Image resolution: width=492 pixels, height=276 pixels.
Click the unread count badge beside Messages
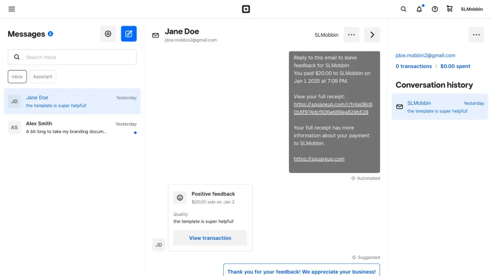(x=50, y=34)
